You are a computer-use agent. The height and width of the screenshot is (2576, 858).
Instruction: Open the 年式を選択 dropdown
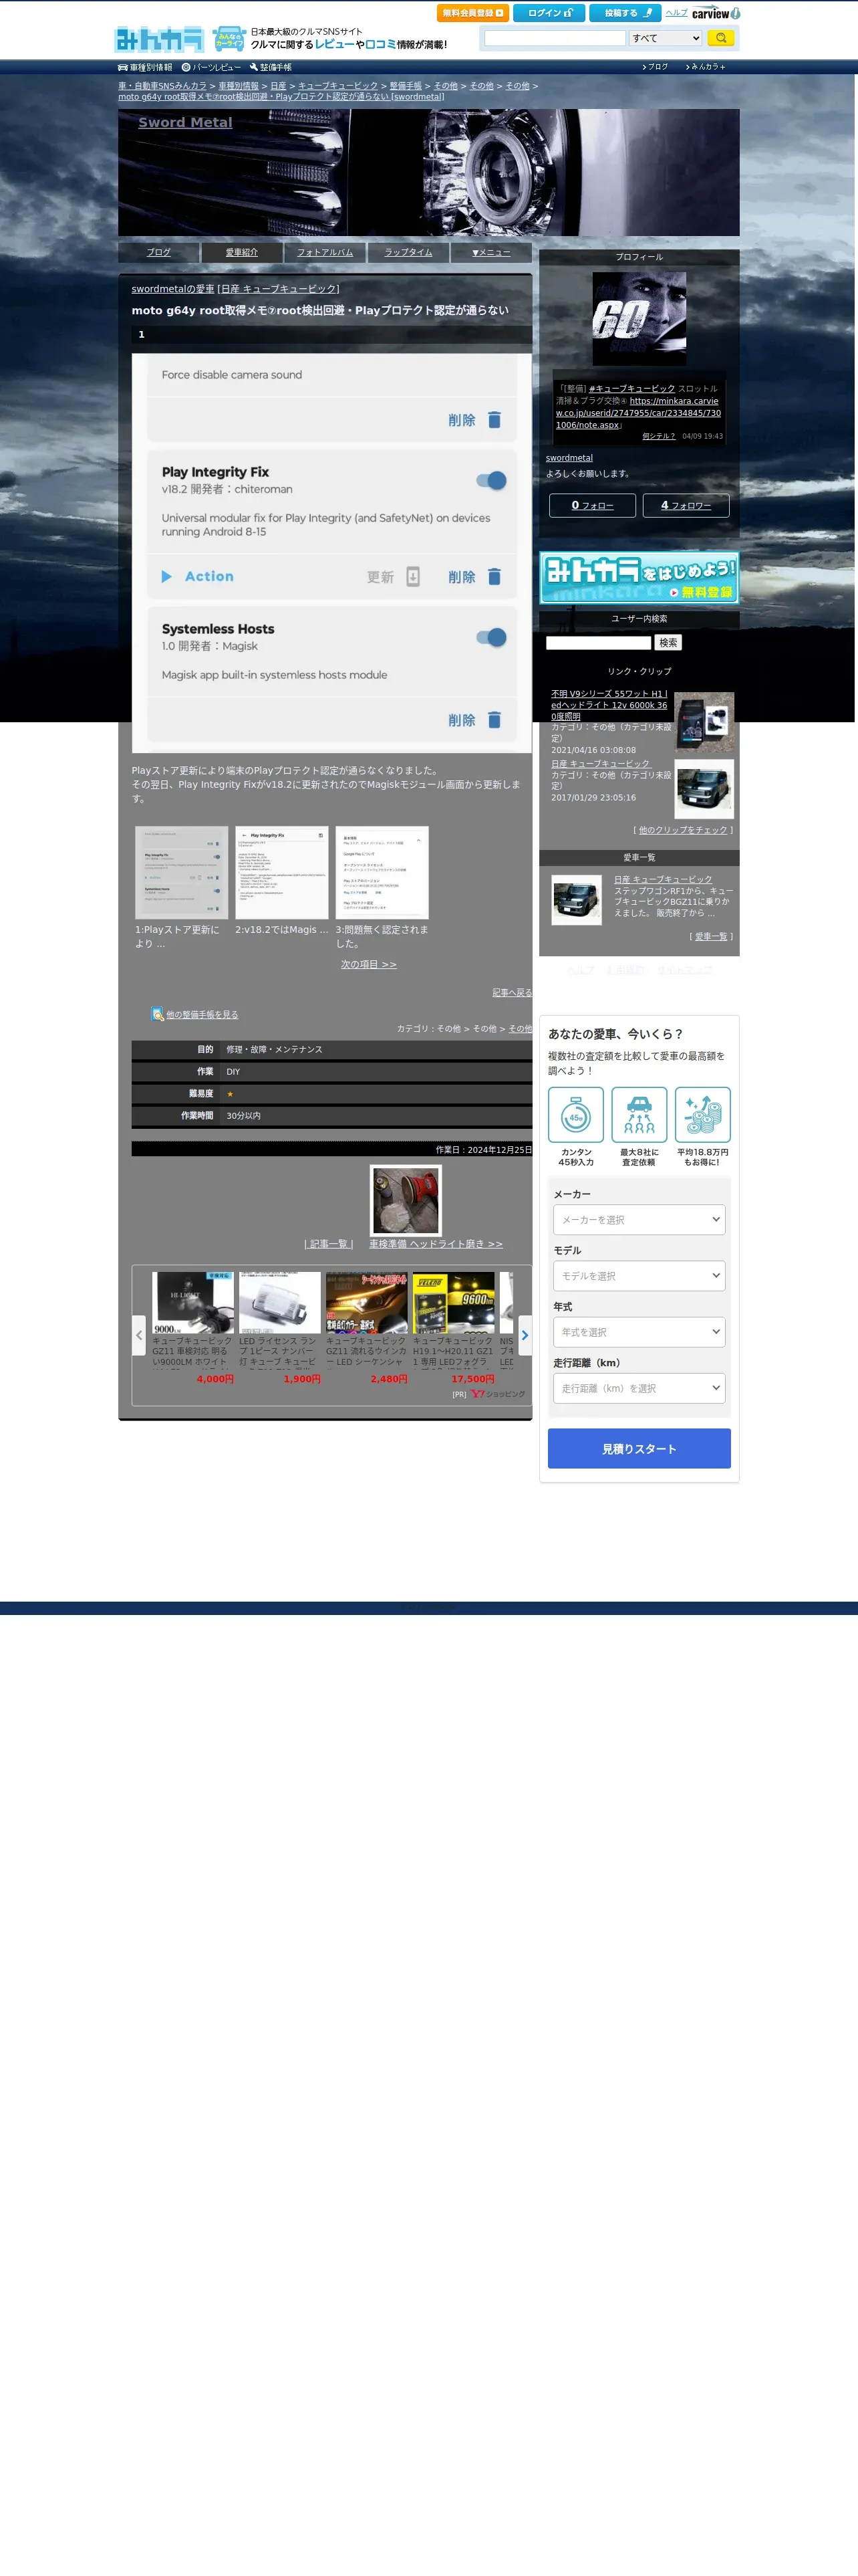pyautogui.click(x=639, y=1332)
